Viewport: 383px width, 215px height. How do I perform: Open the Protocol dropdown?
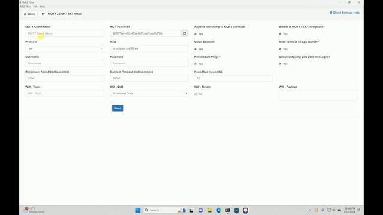pos(65,48)
